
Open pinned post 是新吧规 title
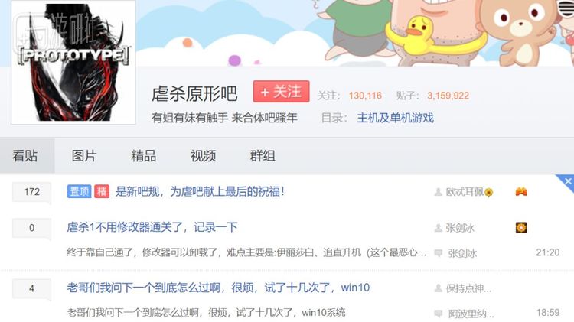point(200,191)
